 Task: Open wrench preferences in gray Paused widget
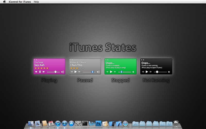click(x=72, y=60)
